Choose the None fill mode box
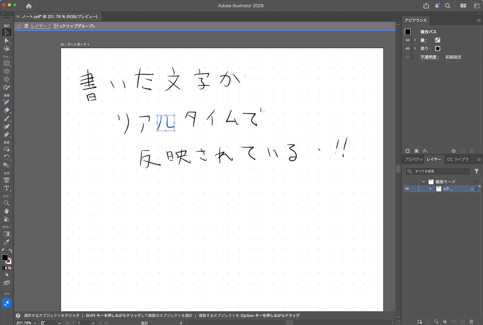This screenshot has width=483, height=325. [10, 268]
